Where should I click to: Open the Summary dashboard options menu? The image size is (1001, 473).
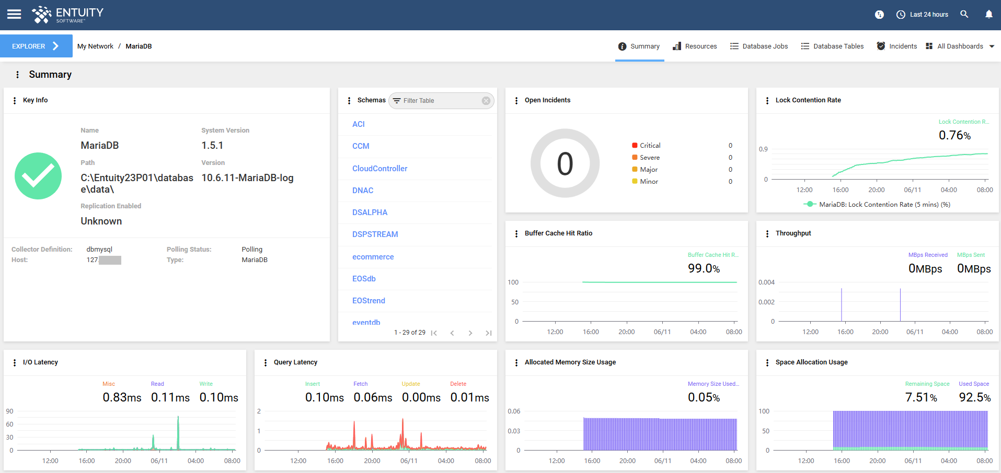[x=17, y=75]
